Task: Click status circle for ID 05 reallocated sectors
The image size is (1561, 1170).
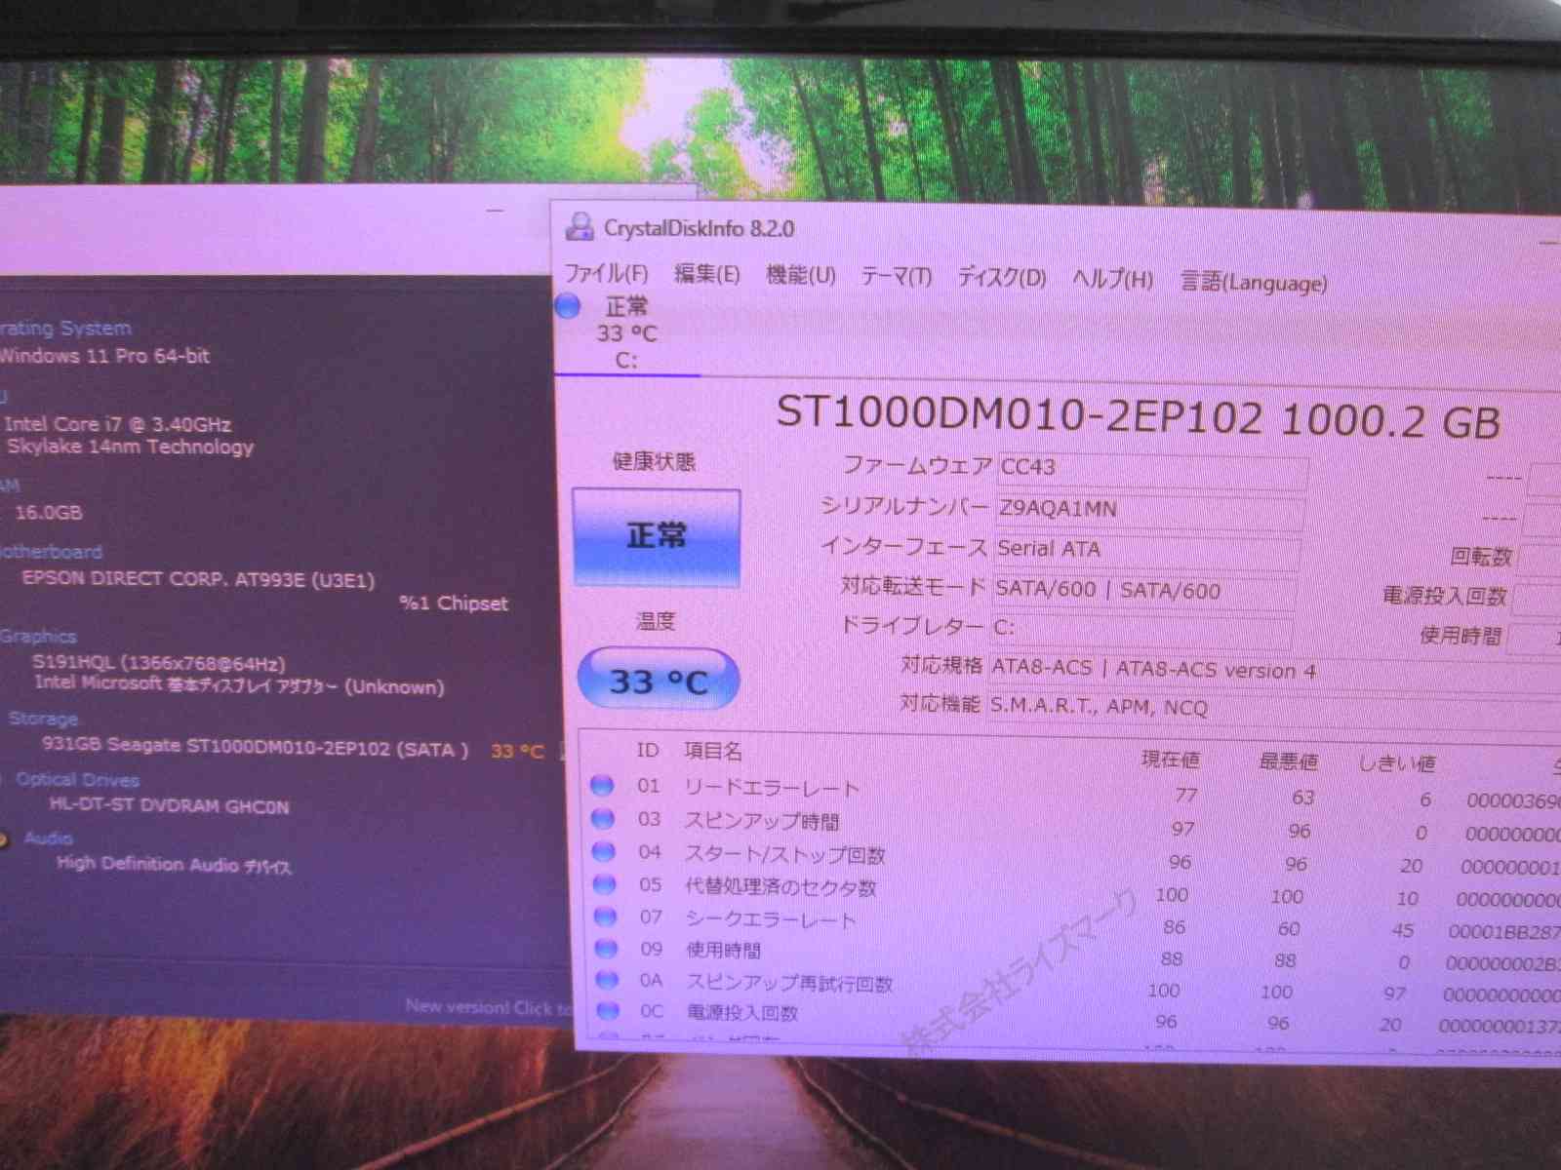Action: pyautogui.click(x=605, y=884)
